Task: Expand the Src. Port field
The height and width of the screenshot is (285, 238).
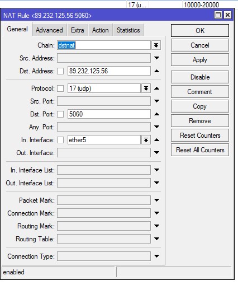Action: pos(157,101)
